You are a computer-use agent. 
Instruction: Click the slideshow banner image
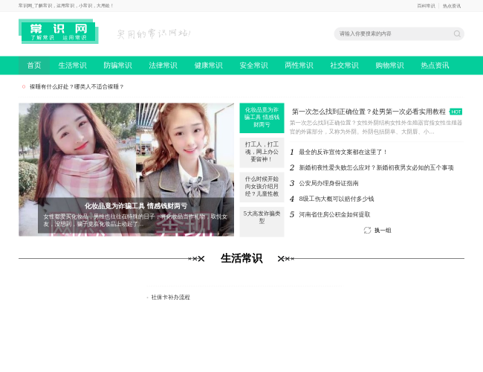(126, 170)
